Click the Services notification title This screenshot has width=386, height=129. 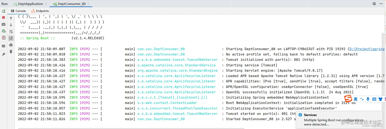[310, 115]
